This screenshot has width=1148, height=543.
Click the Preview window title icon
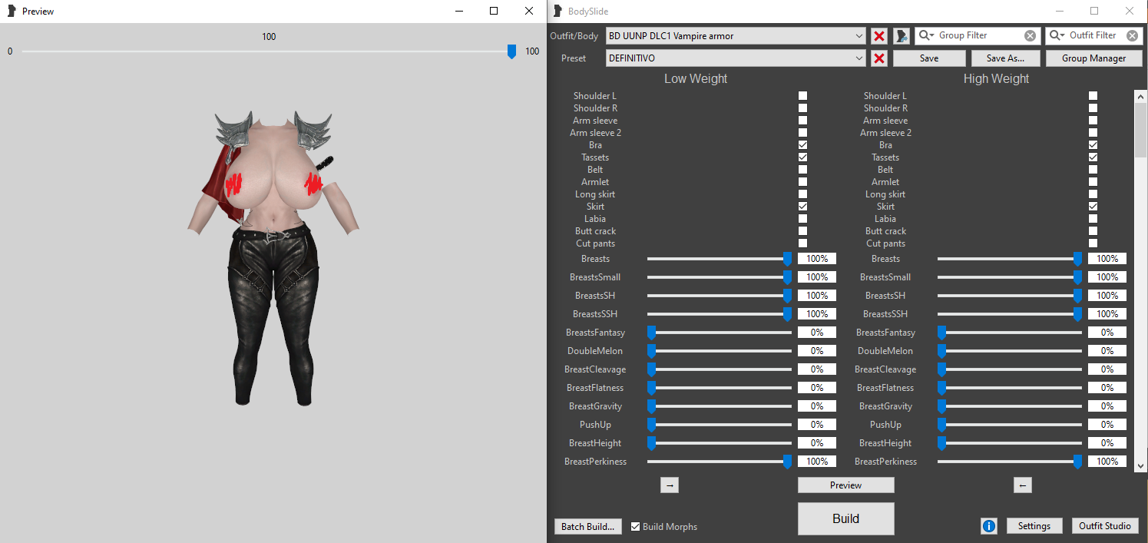[x=12, y=11]
